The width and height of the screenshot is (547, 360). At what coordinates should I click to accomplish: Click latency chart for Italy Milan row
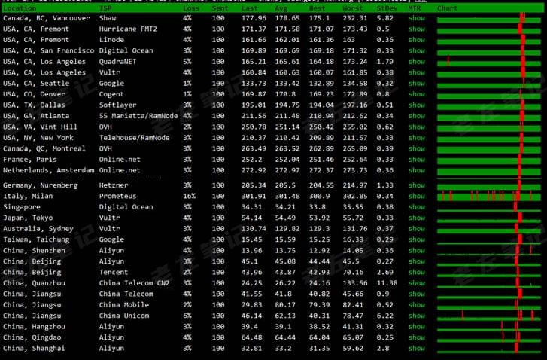pyautogui.click(x=489, y=196)
